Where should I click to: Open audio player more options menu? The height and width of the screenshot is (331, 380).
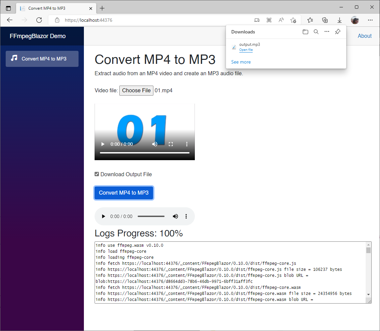[x=186, y=216]
